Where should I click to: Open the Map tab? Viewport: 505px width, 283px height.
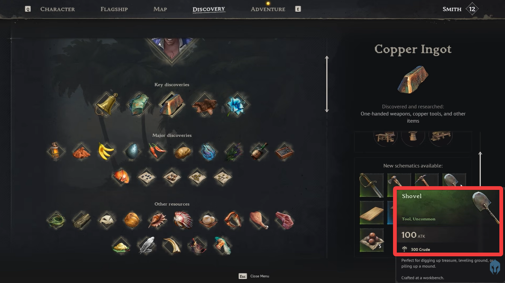(x=160, y=9)
